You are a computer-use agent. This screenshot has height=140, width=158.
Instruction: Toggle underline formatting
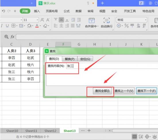click(7, 26)
